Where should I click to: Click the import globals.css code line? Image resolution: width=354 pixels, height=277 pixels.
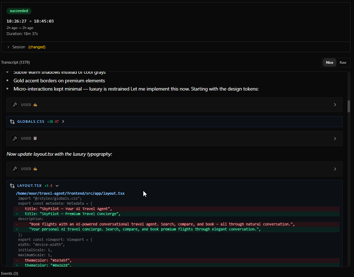(x=50, y=199)
